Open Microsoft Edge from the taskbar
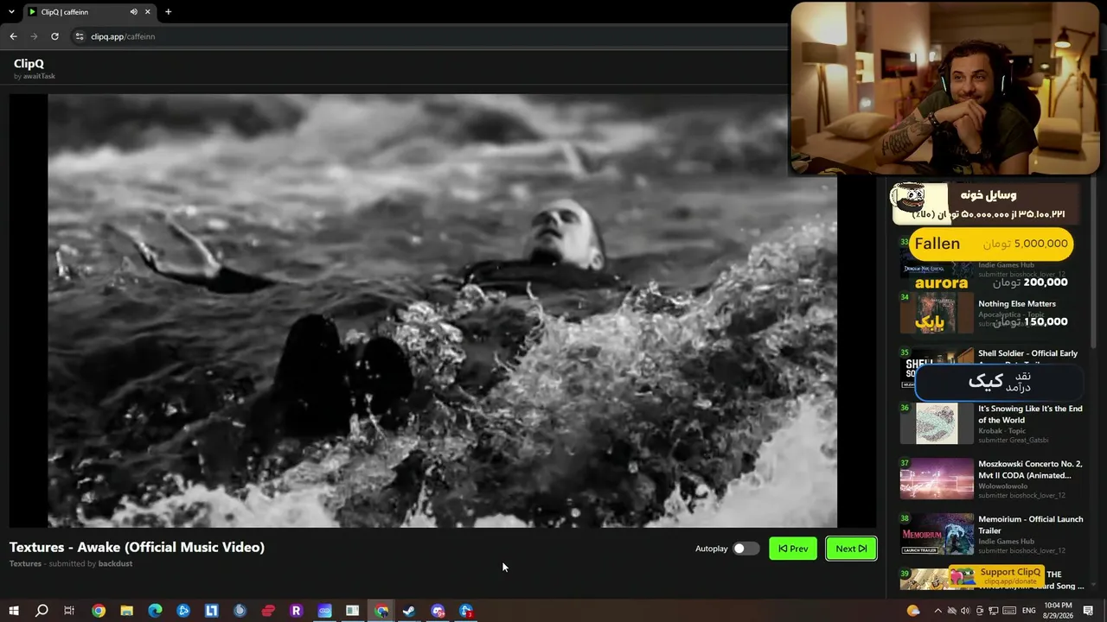Viewport: 1107px width, 622px height. pos(155,611)
